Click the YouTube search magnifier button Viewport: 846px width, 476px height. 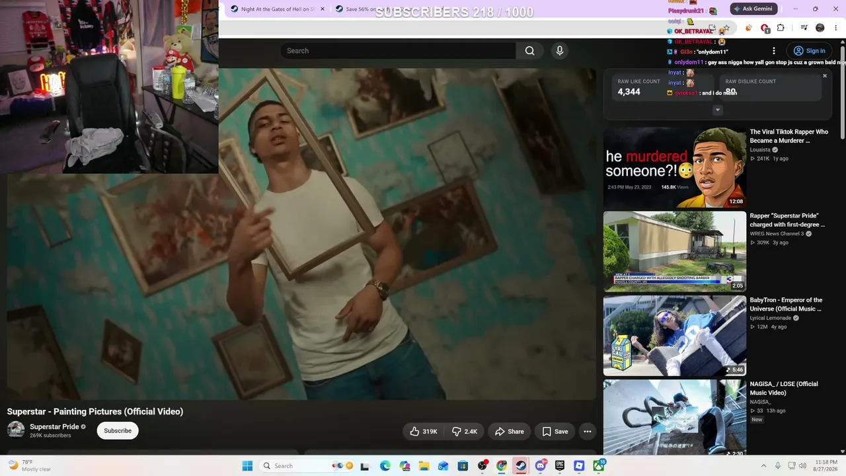[529, 51]
